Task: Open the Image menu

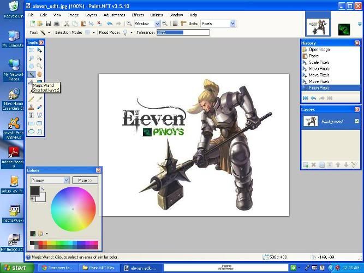Action: click(73, 15)
